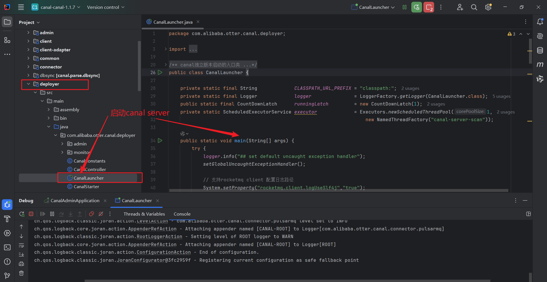Stop the debug session in debug toolbar
Screen dimensions: 547x282
point(31,214)
